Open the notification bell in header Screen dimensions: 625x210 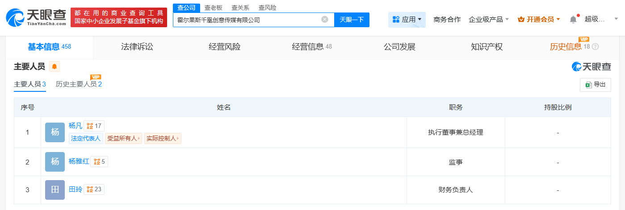pos(573,20)
